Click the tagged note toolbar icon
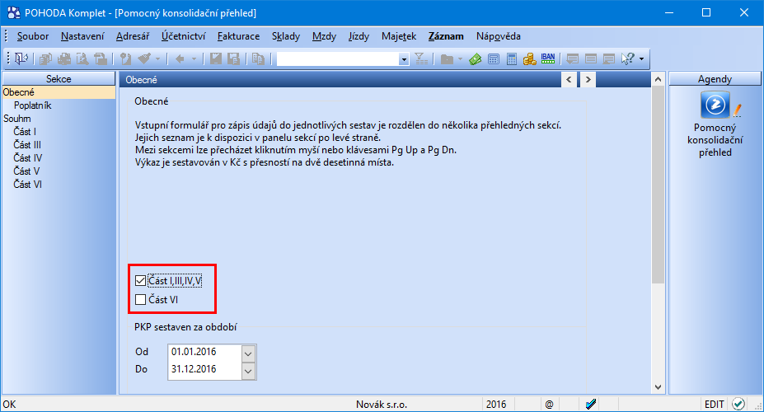The height and width of the screenshot is (412, 764). 126,59
